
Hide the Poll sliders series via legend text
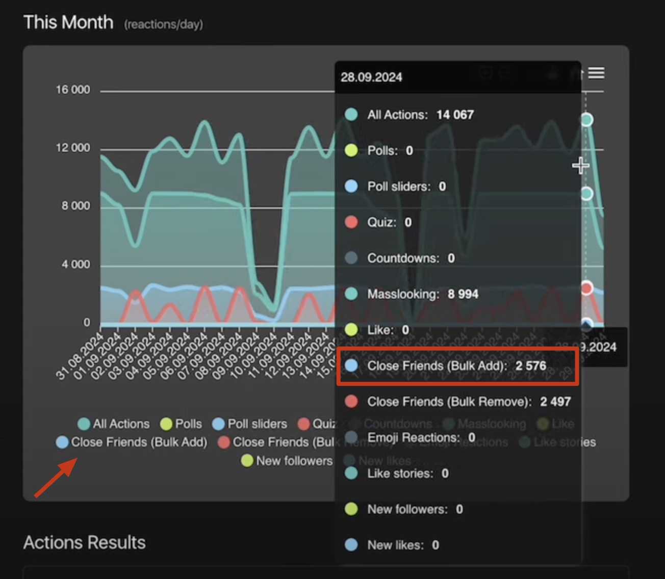[x=257, y=424]
